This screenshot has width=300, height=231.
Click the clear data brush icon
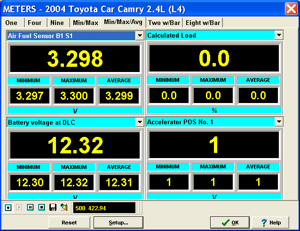[64, 207]
